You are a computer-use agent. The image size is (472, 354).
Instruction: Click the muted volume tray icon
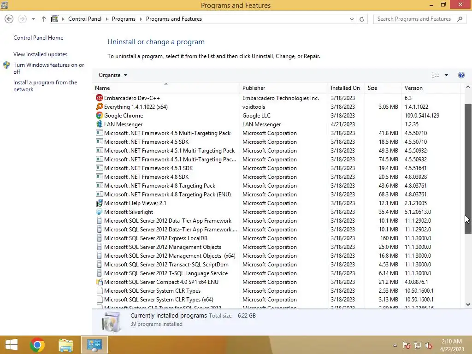coord(429,345)
